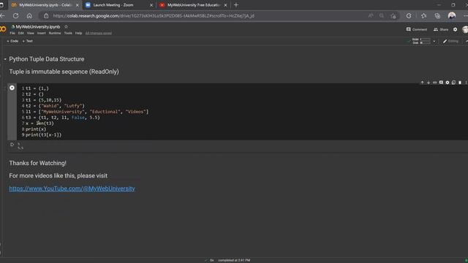The height and width of the screenshot is (263, 468).
Task: Copy link to cell icon
Action: (434, 83)
